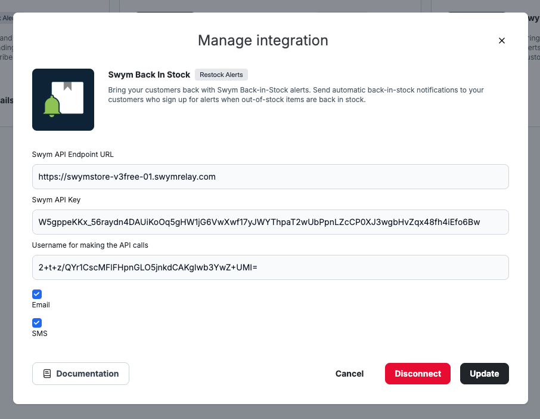Screen dimensions: 540x419
Task: Open the Documentation link
Action: point(80,374)
